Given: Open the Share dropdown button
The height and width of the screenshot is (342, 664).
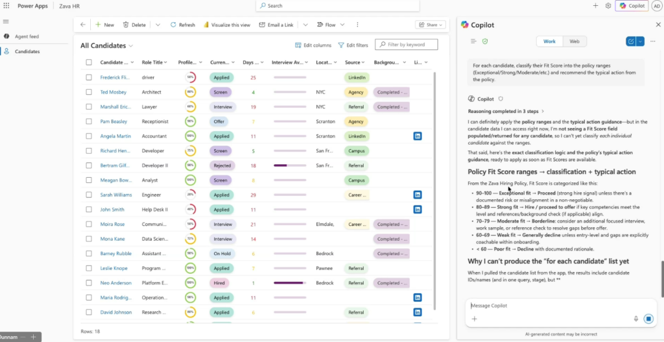Looking at the screenshot, I should [x=431, y=25].
